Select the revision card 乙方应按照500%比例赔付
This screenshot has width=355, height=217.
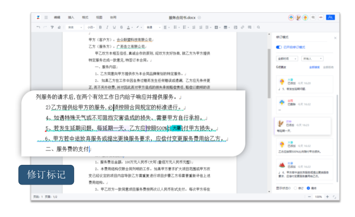pos(304,147)
